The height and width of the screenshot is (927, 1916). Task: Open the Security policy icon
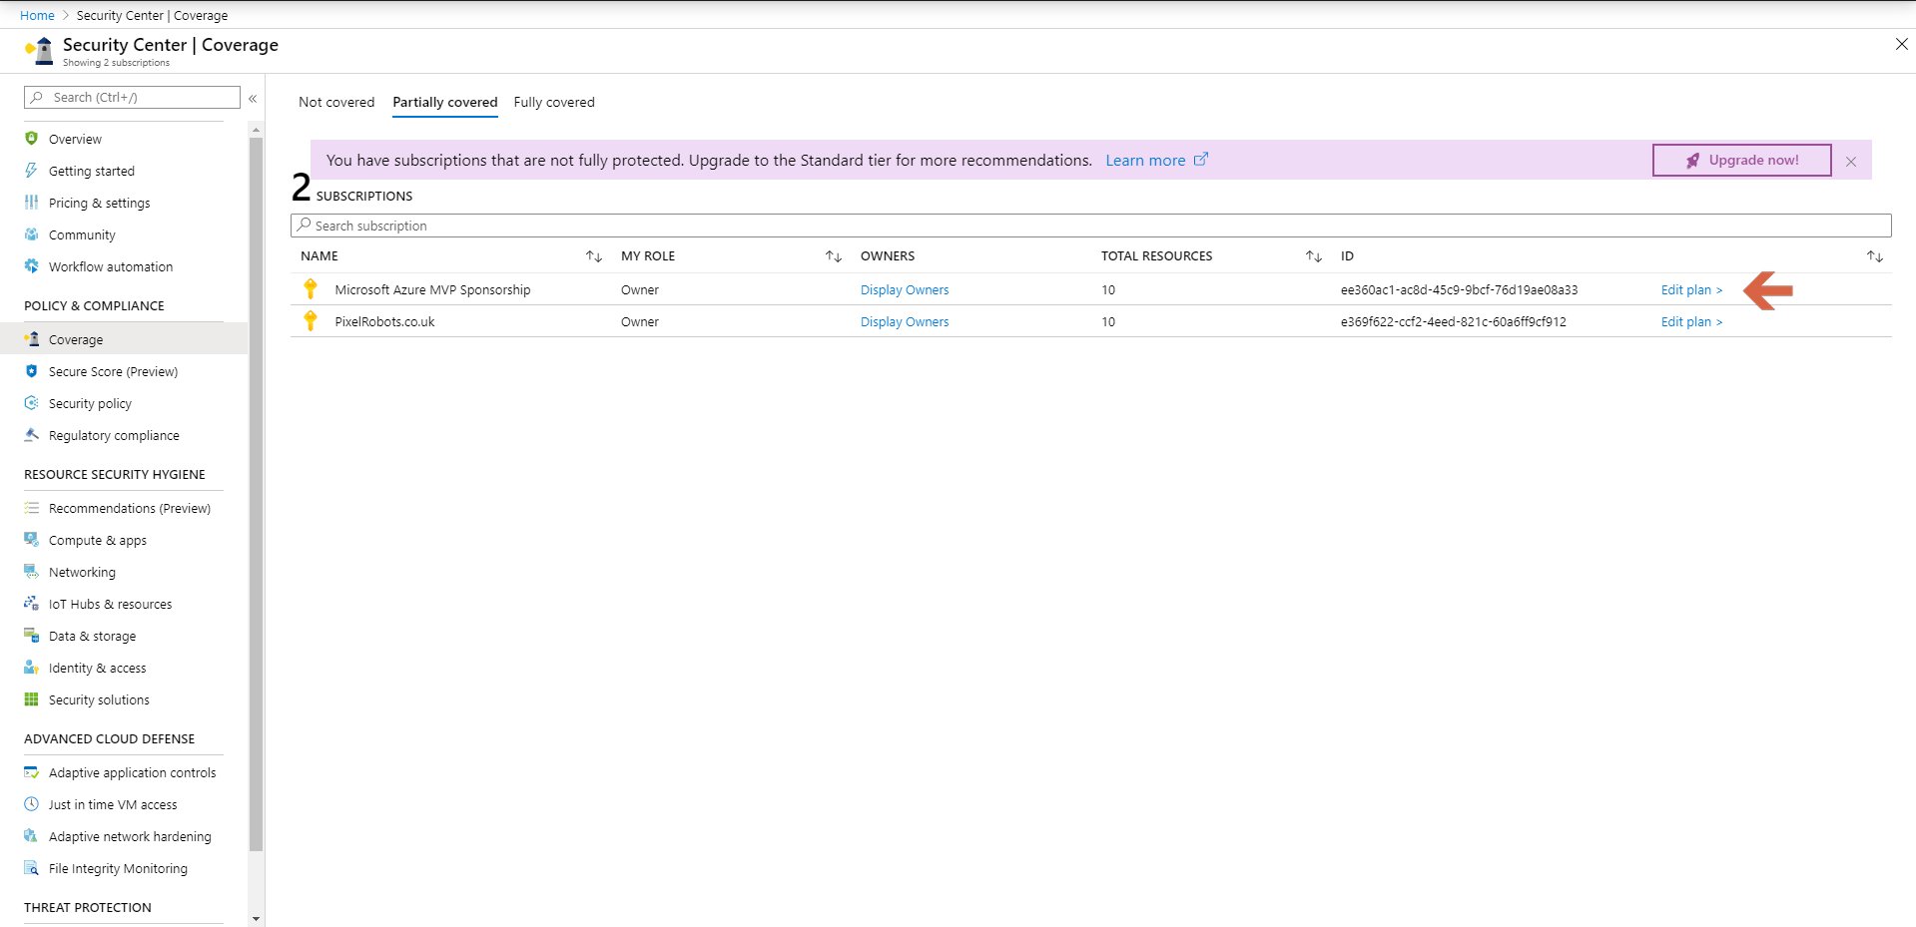pyautogui.click(x=31, y=403)
